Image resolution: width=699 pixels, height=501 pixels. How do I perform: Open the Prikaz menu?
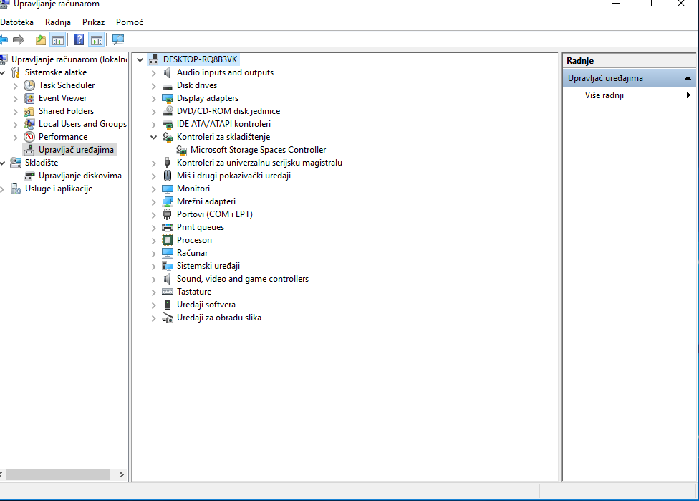coord(94,22)
